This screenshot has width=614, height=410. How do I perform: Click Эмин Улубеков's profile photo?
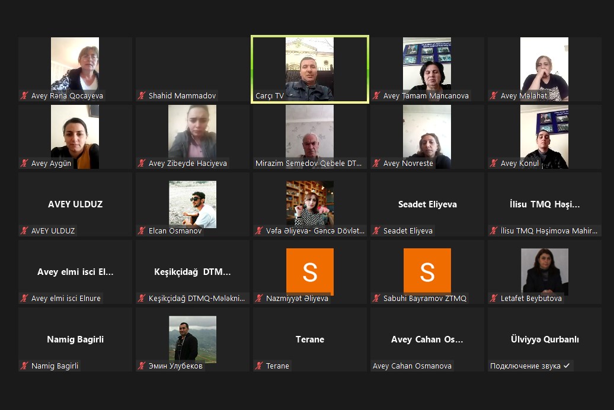pos(193,339)
